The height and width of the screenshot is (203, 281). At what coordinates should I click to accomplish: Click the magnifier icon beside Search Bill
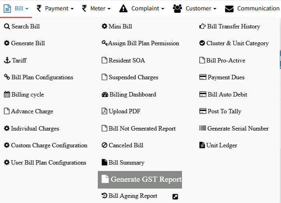tap(7, 26)
